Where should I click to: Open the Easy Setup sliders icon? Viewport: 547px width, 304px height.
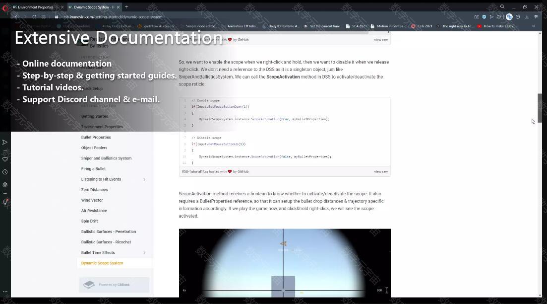pos(536,17)
